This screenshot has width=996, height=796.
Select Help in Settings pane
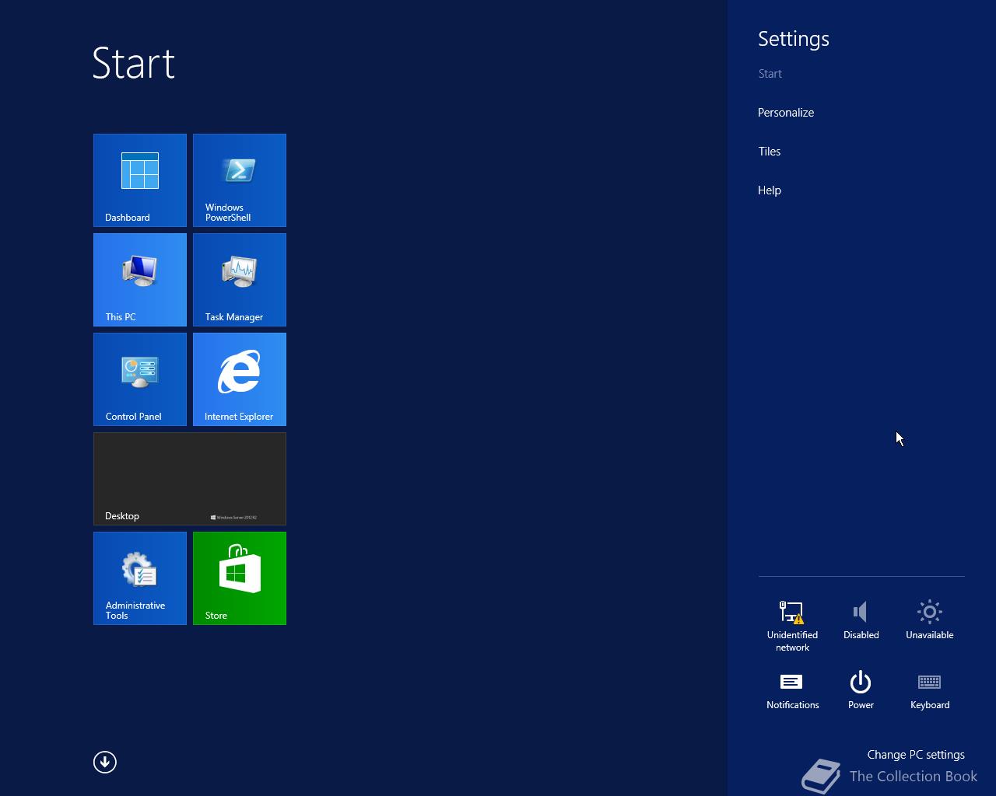[770, 190]
